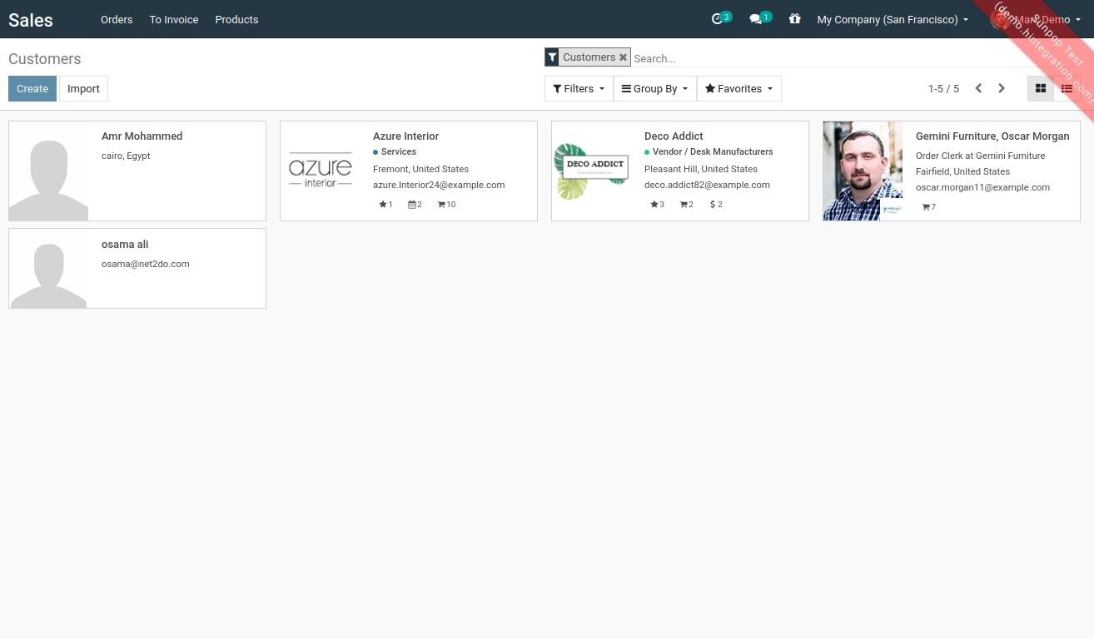The width and height of the screenshot is (1094, 639).
Task: Click the gift icon in top bar
Action: (x=794, y=19)
